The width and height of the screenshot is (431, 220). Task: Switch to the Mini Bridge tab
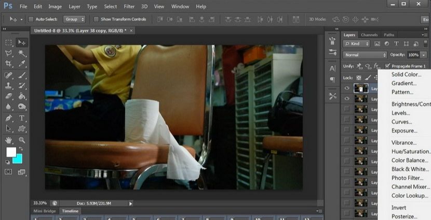click(x=45, y=211)
